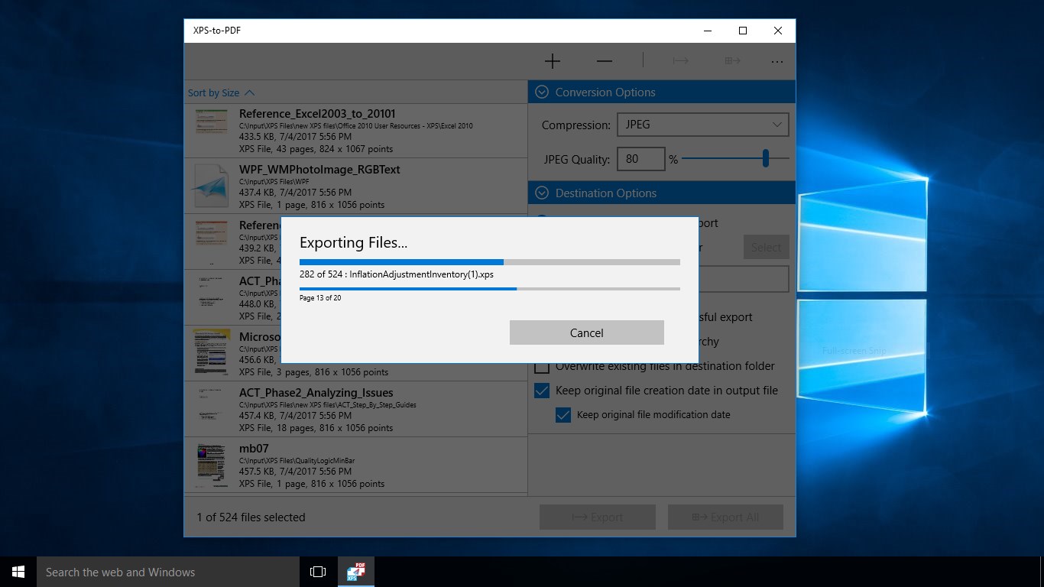Screen dimensions: 1044x587
Task: Click the plus icon to add files
Action: tap(552, 61)
